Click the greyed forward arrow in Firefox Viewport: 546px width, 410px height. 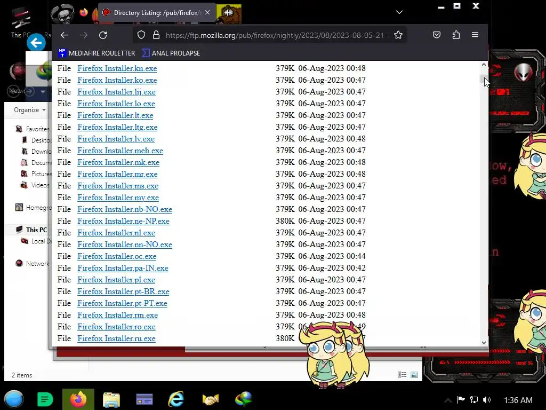(x=84, y=35)
